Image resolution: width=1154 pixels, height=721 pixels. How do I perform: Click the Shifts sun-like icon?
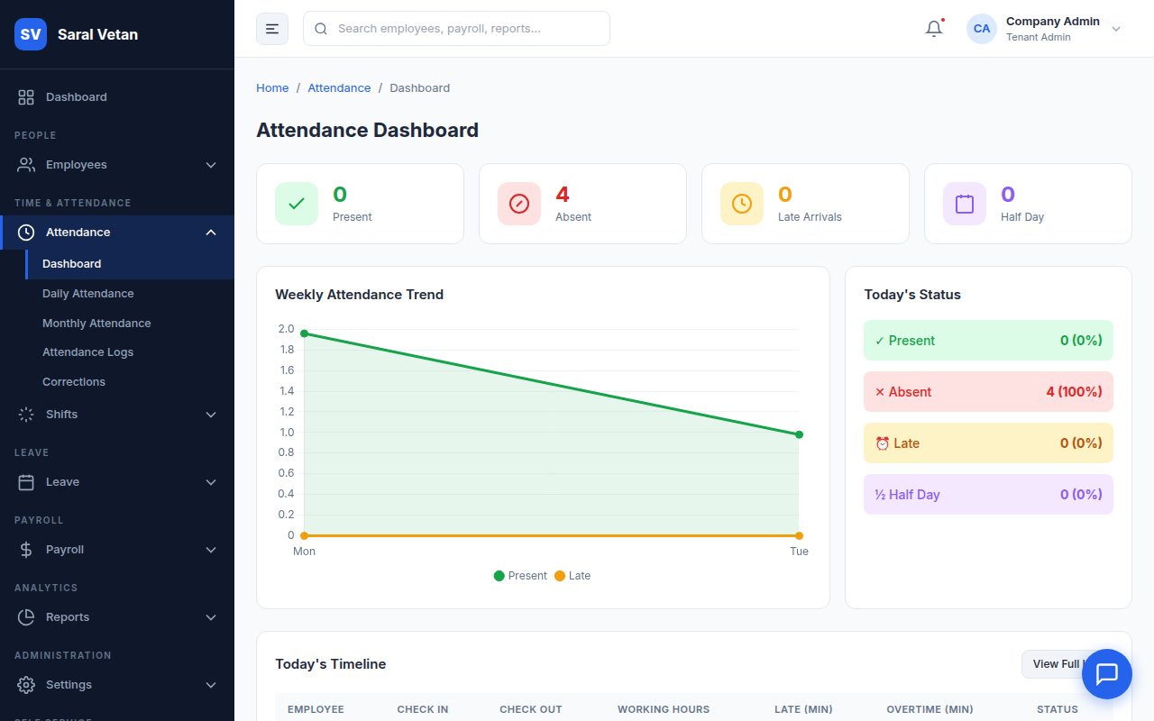pos(26,415)
